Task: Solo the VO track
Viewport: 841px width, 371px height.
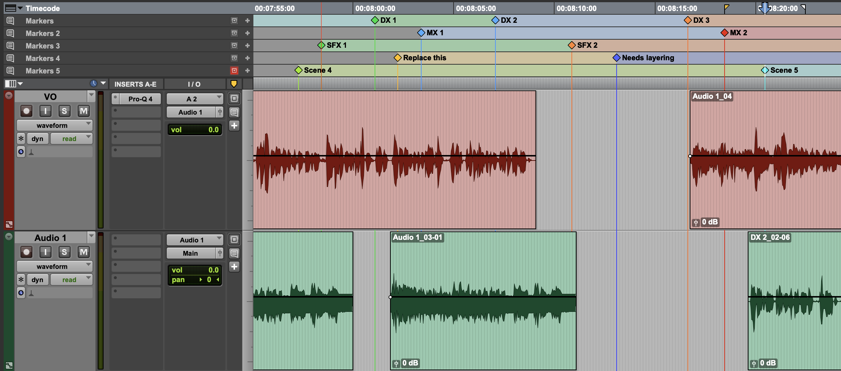Action: pyautogui.click(x=64, y=111)
